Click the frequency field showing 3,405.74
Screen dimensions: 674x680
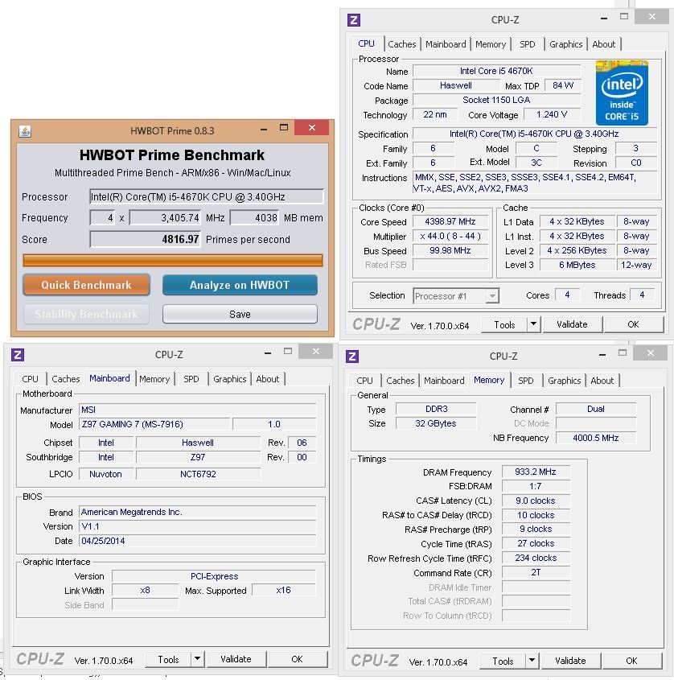click(x=165, y=218)
